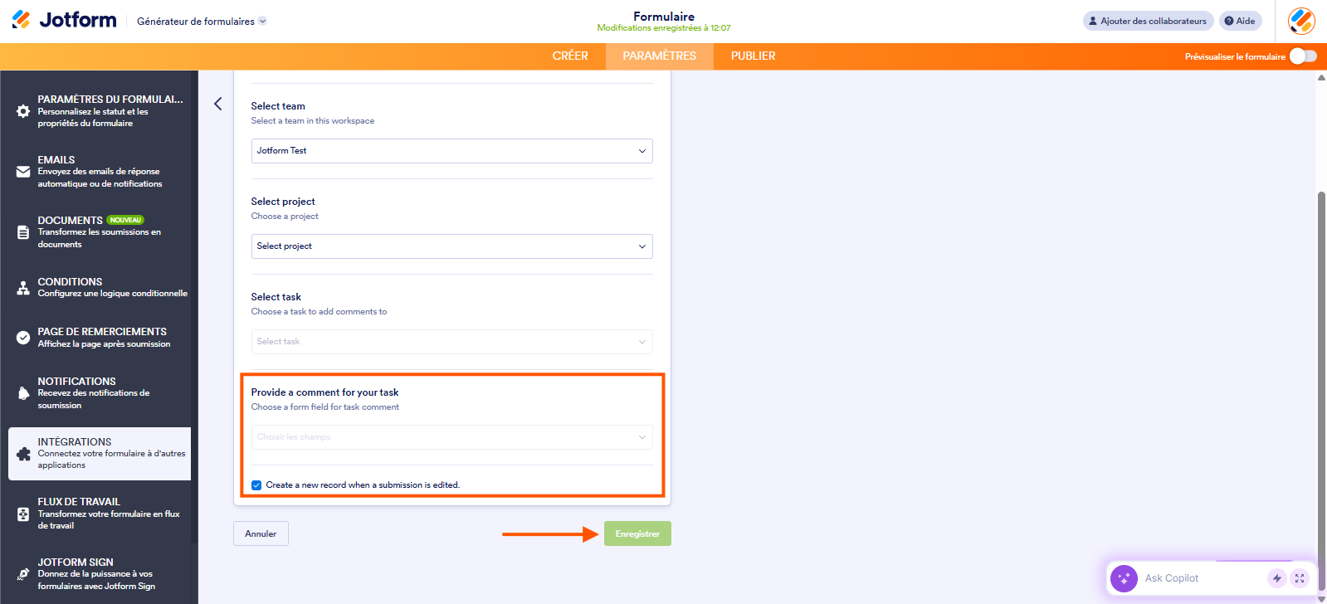Switch to the PARAMÈTRES tab
This screenshot has width=1327, height=604.
(660, 56)
